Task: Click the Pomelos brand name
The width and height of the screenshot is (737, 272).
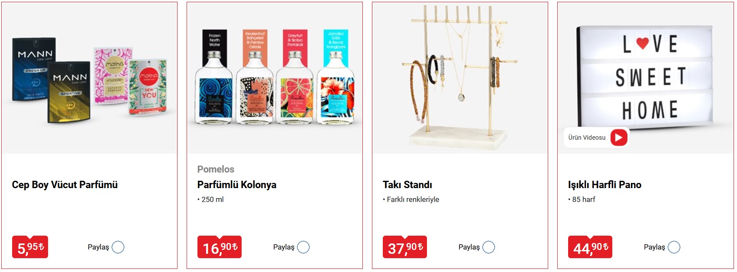Action: click(216, 170)
